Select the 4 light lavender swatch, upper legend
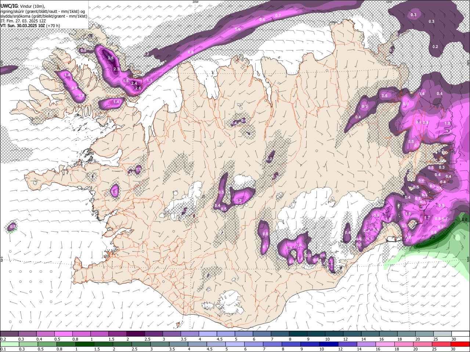Screen dimensions: 470x352 click(208, 334)
